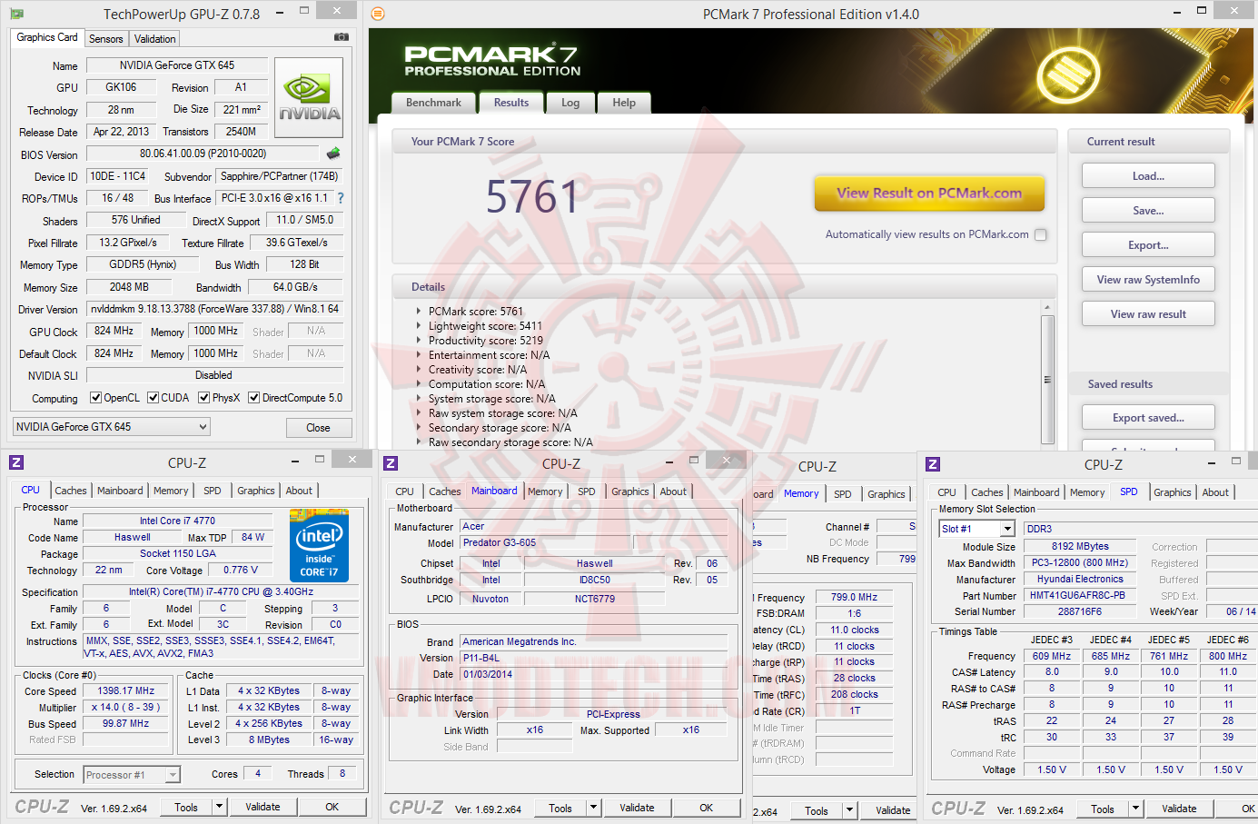Click the Driver Version field in GPU-Z

(215, 309)
